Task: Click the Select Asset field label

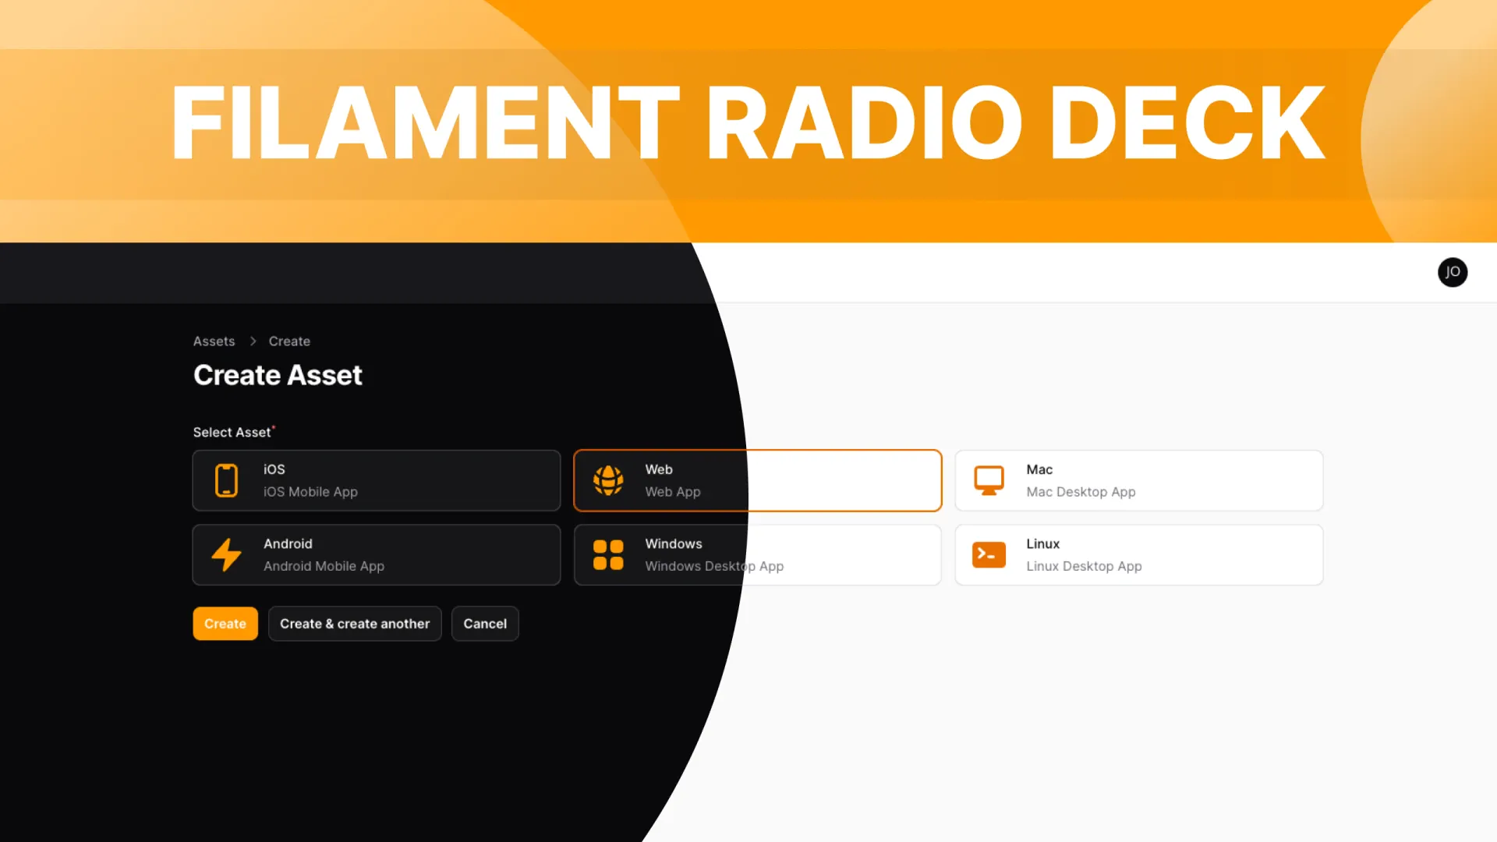Action: coord(232,432)
